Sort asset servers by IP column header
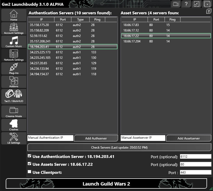 click(x=134, y=20)
